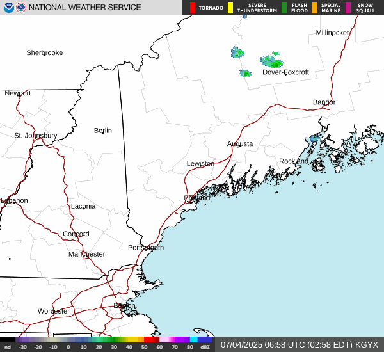
Task: Click the Concord city label
Action: 76,234
